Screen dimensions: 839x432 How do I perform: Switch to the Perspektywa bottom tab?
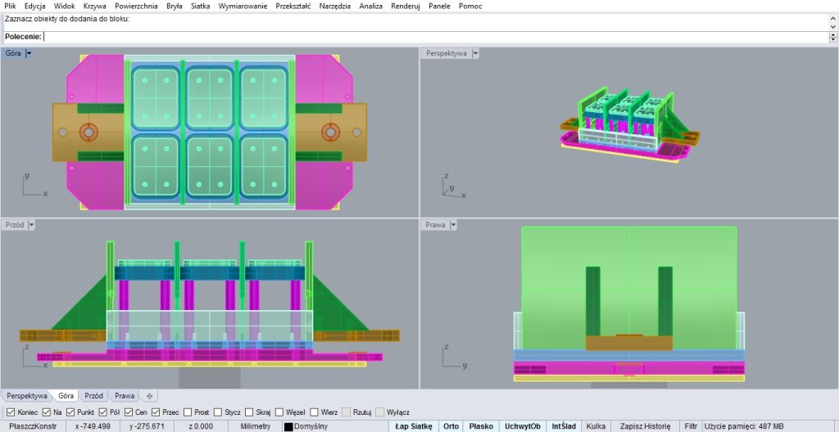[x=27, y=396]
